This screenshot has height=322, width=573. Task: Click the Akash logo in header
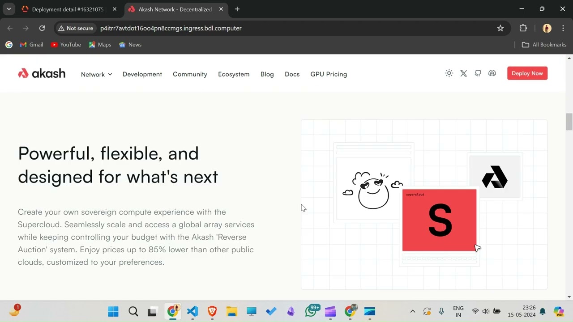pyautogui.click(x=42, y=73)
